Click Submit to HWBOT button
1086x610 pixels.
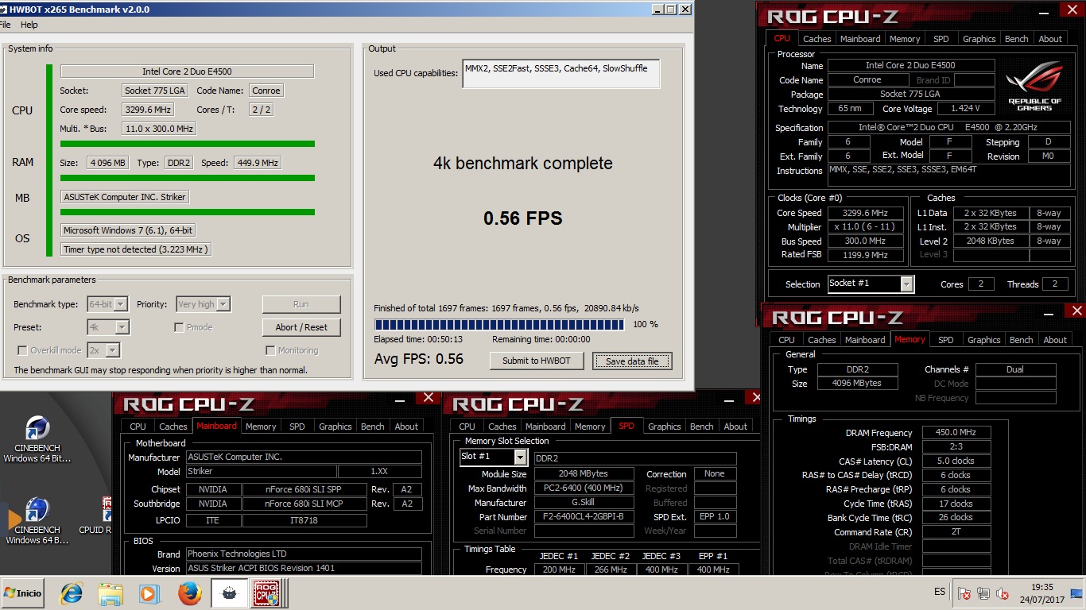(x=537, y=361)
